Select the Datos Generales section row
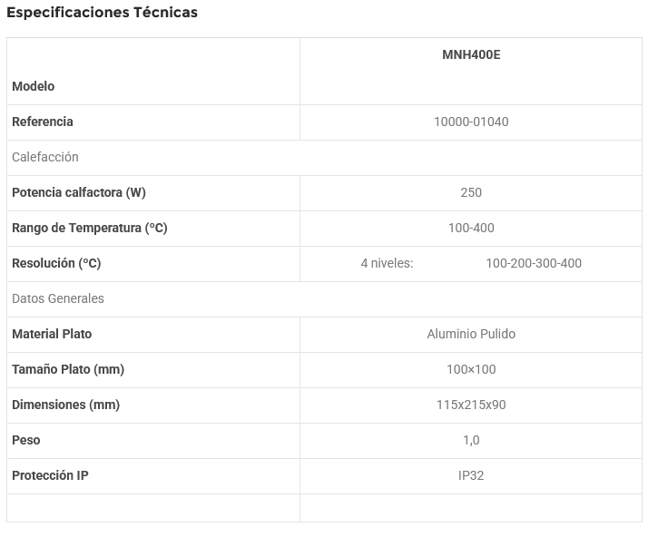The height and width of the screenshot is (537, 658). 58,298
